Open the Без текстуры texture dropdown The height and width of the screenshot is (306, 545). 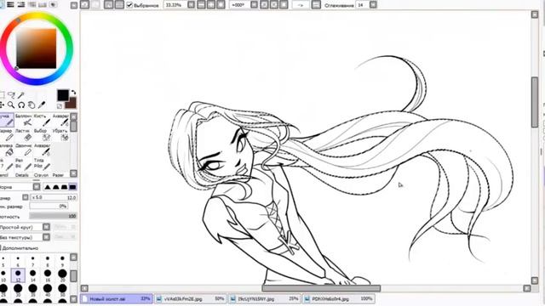46,237
